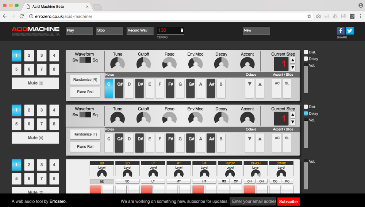Select pattern 3 for second synth
The height and width of the screenshot is (207, 365).
42,110
